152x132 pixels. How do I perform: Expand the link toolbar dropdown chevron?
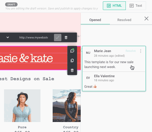pyautogui.click(x=8, y=37)
